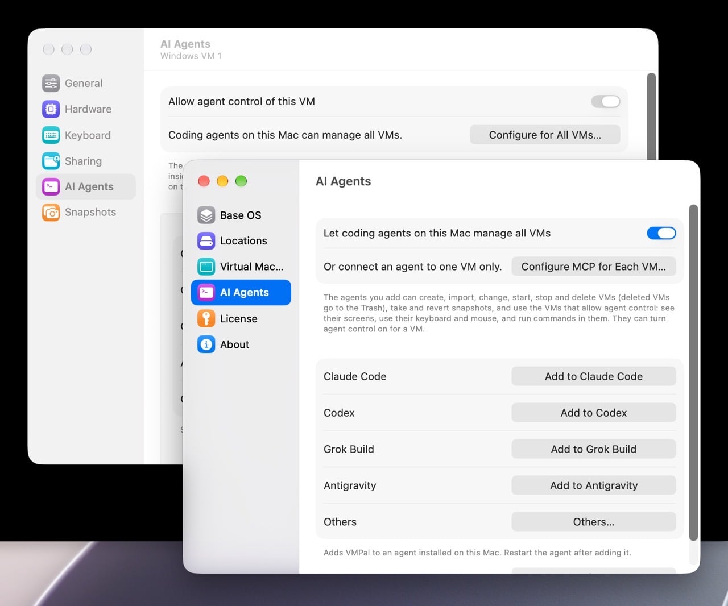
Task: Click the AI Agents heading in front window
Action: tap(344, 181)
